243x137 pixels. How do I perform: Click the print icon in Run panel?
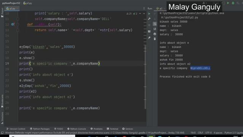[x=155, y=34]
